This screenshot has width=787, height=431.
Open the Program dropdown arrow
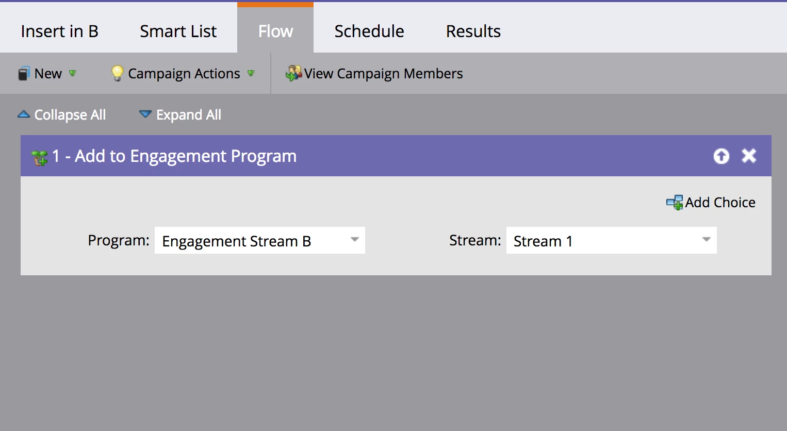[354, 240]
